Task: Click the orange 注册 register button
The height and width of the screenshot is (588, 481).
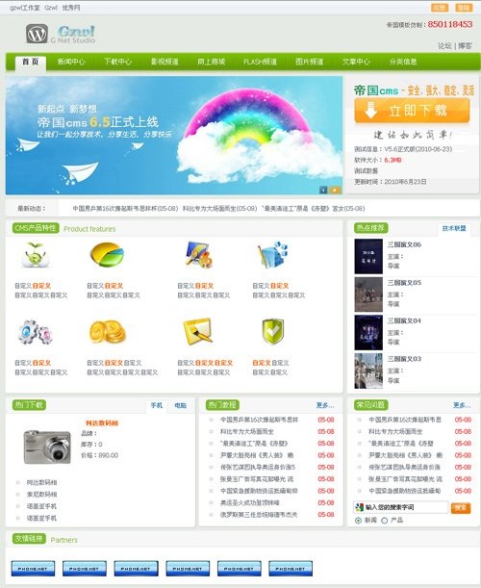Action: [440, 8]
